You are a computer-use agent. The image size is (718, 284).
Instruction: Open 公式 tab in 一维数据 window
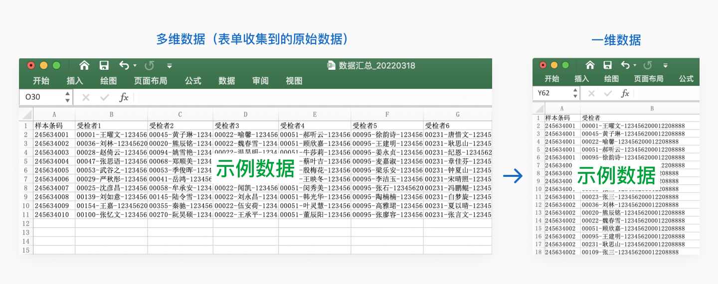click(687, 79)
